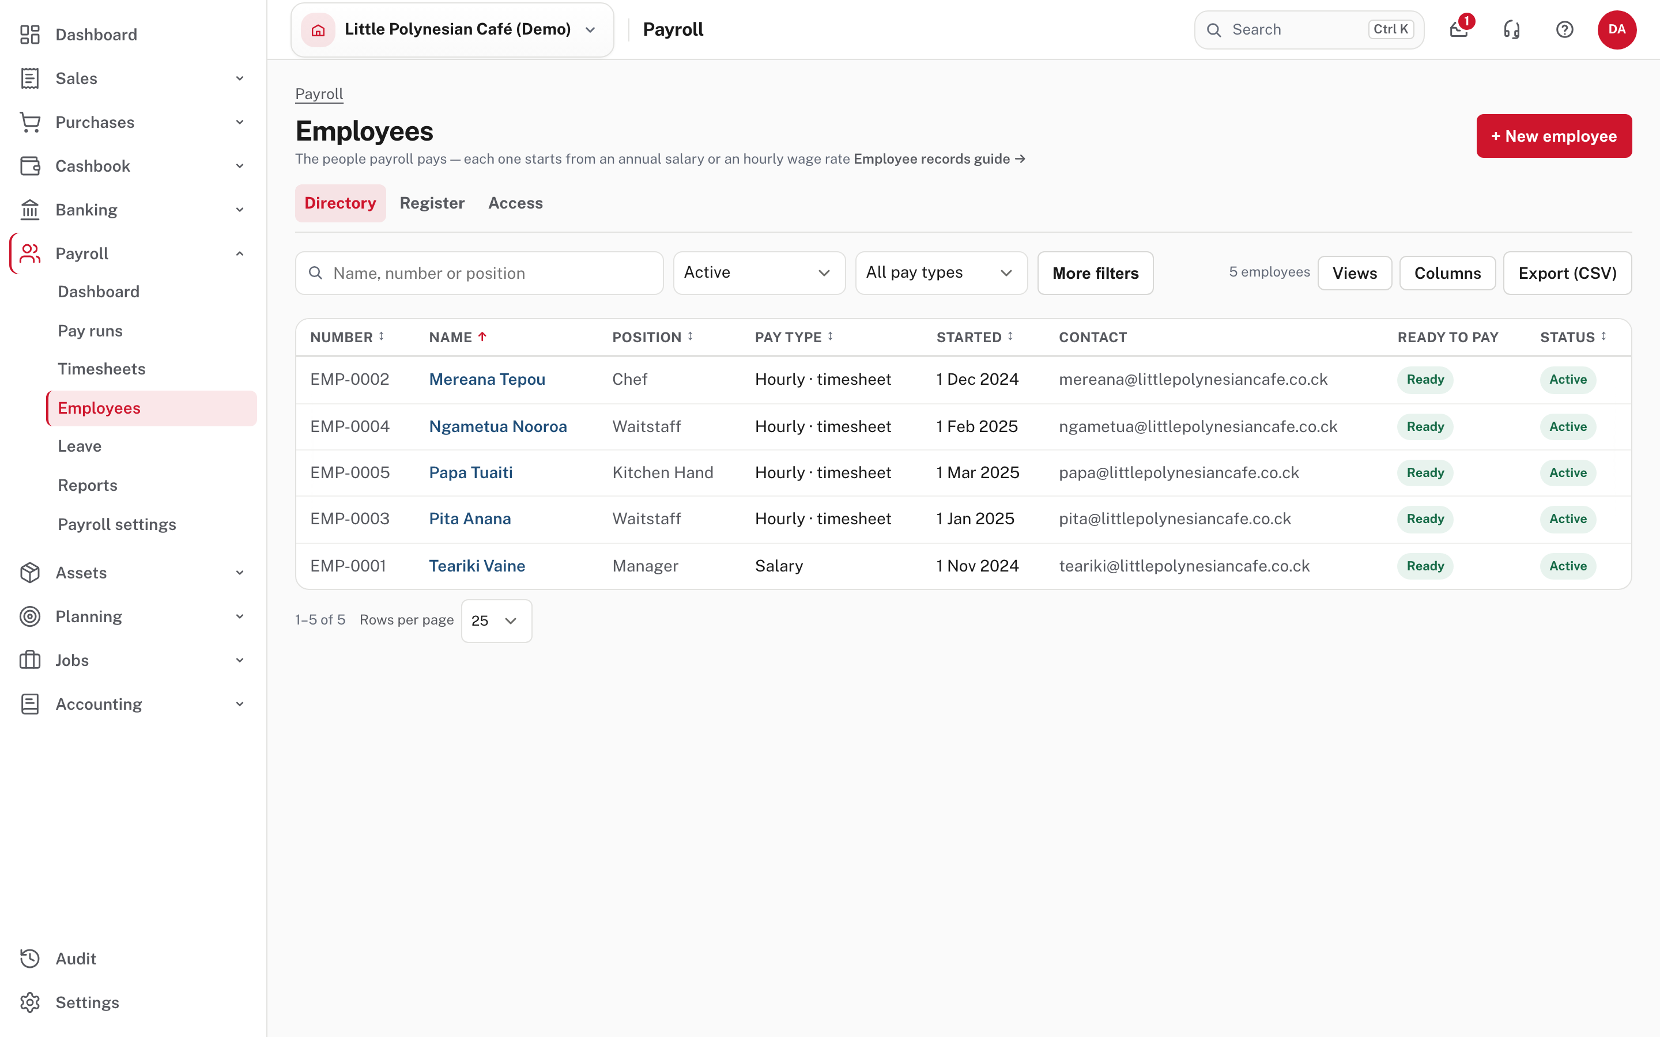Click the Cashbook wallet icon

(29, 166)
